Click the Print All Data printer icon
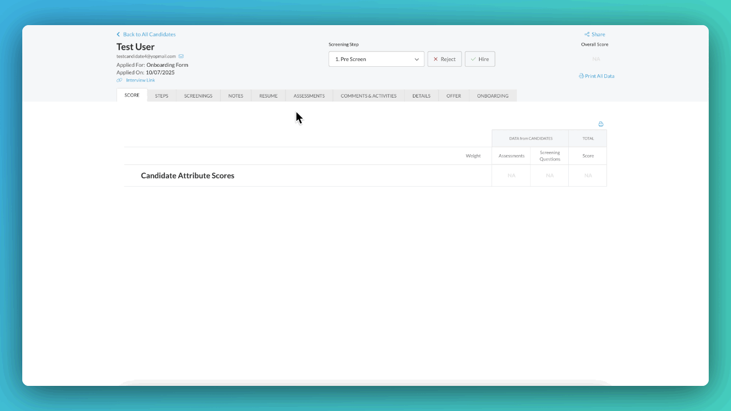The width and height of the screenshot is (731, 411). pyautogui.click(x=581, y=76)
